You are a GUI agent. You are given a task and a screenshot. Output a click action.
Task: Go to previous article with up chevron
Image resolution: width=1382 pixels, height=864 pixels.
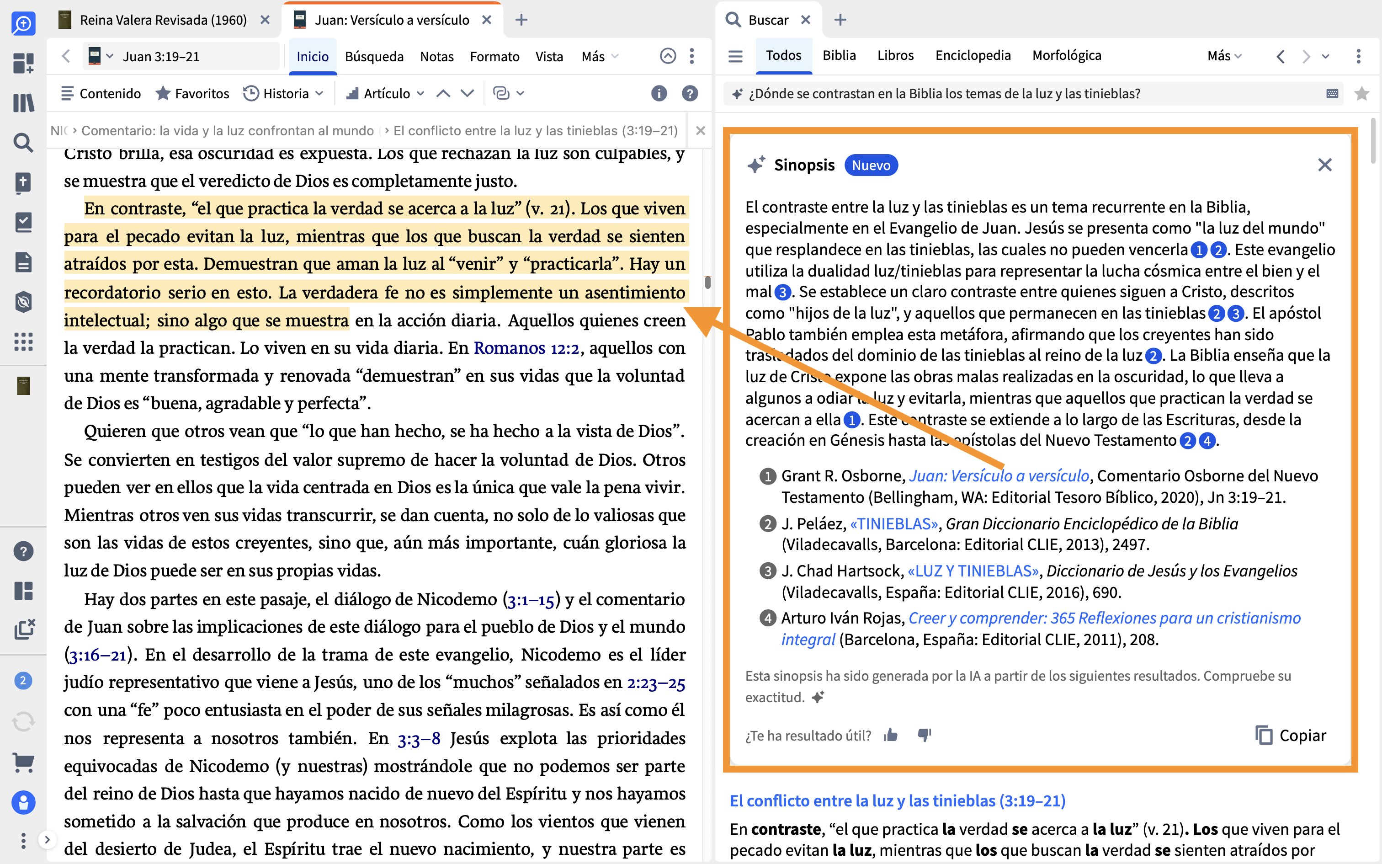443,93
